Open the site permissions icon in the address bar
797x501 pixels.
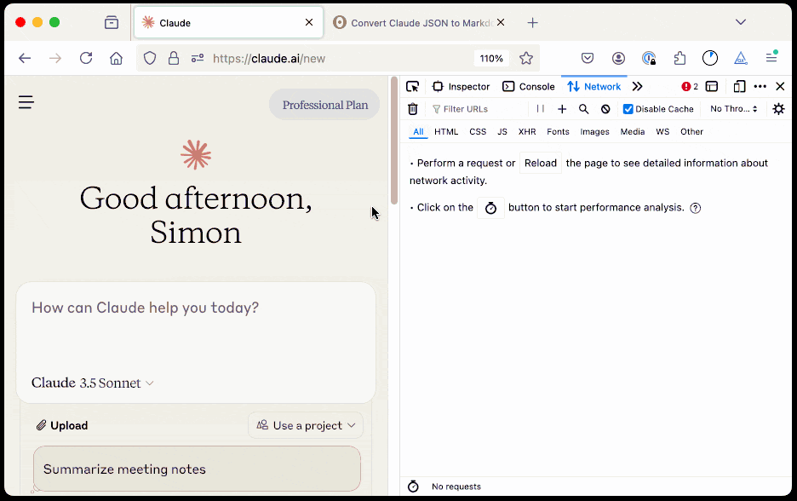click(x=198, y=59)
